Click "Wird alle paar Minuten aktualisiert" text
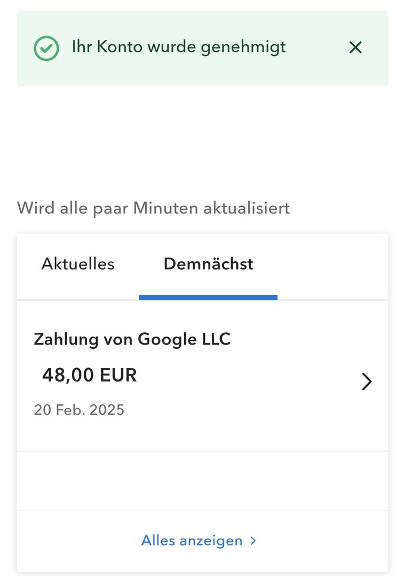The image size is (405, 576). (153, 208)
